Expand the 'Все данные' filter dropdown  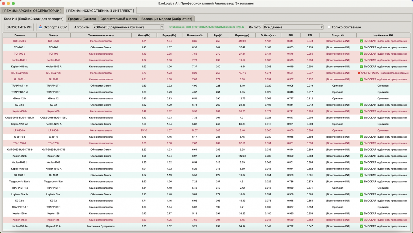coord(321,27)
